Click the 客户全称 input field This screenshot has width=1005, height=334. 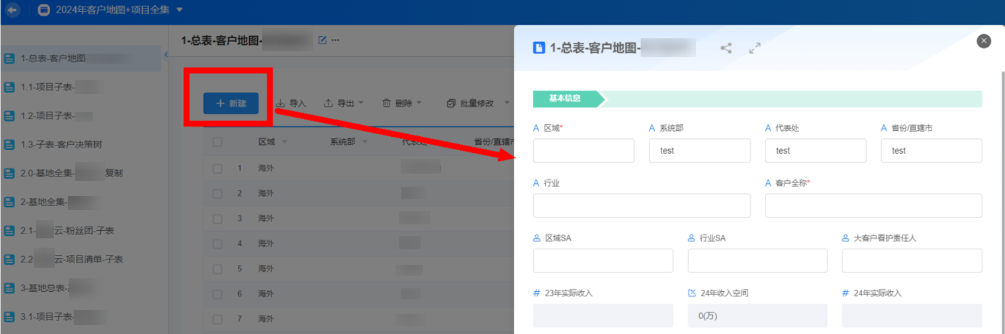873,206
